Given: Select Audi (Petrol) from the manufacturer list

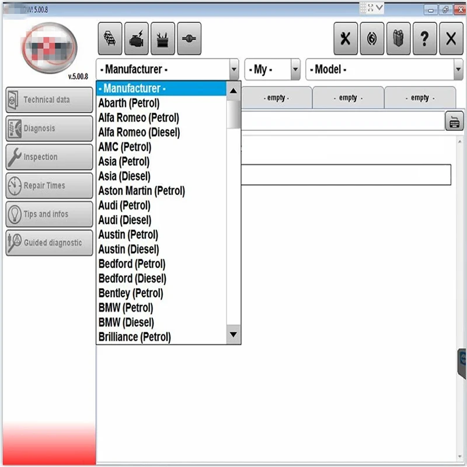Looking at the screenshot, I should tap(124, 205).
